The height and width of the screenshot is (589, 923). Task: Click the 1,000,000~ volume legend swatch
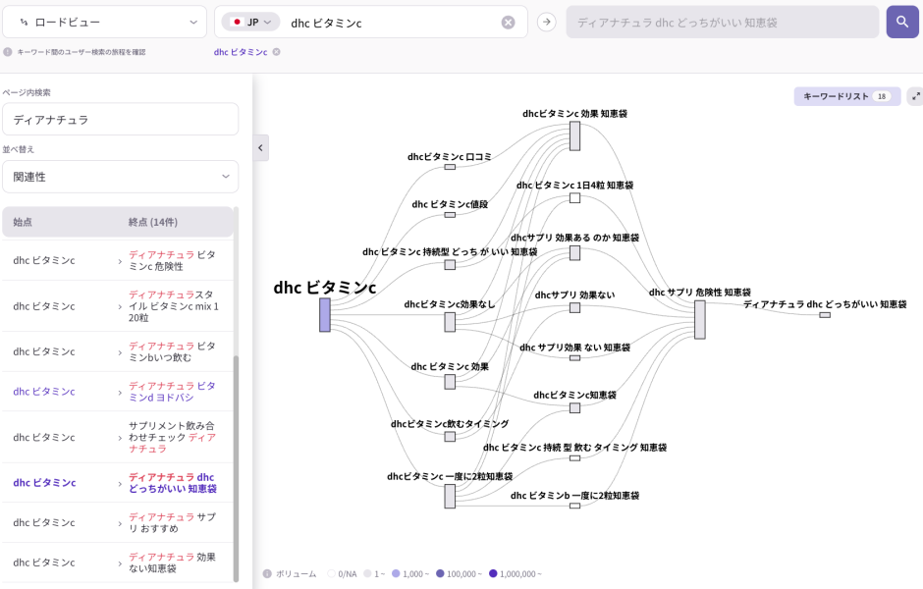493,573
